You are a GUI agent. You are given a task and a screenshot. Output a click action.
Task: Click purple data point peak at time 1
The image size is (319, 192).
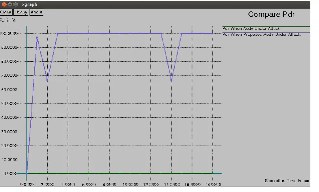37,37
